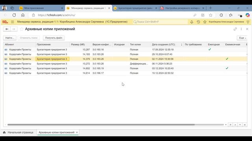
Task: Sort by Версия конфиг... column header
Action: (x=102, y=44)
